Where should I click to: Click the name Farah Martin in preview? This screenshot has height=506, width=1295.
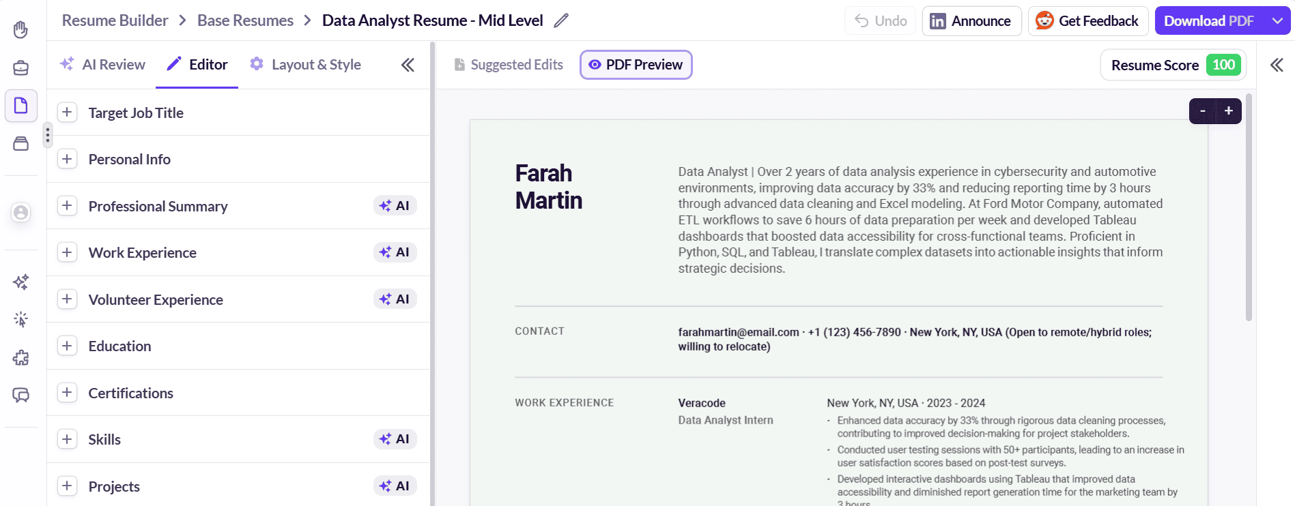(x=548, y=187)
